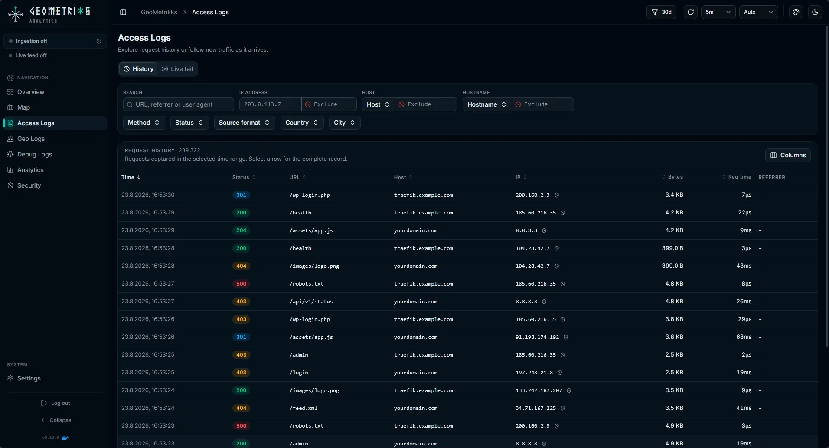
Task: Open the Auto dropdown
Action: click(758, 12)
